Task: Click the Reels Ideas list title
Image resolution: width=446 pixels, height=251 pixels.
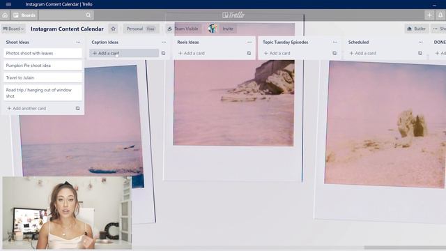Action: point(188,42)
